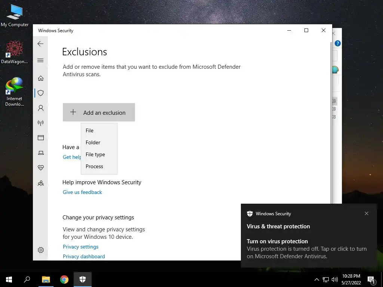Show hidden tray icons chevron

point(316,280)
